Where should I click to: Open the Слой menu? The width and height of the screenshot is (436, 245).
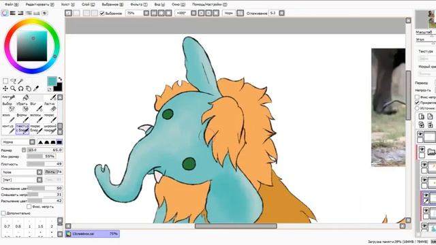(89, 5)
